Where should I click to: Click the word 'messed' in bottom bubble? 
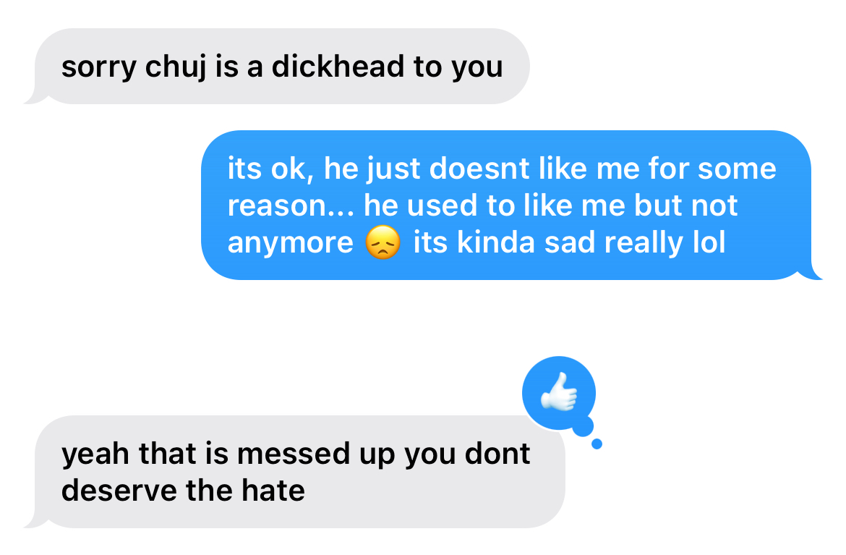[294, 454]
